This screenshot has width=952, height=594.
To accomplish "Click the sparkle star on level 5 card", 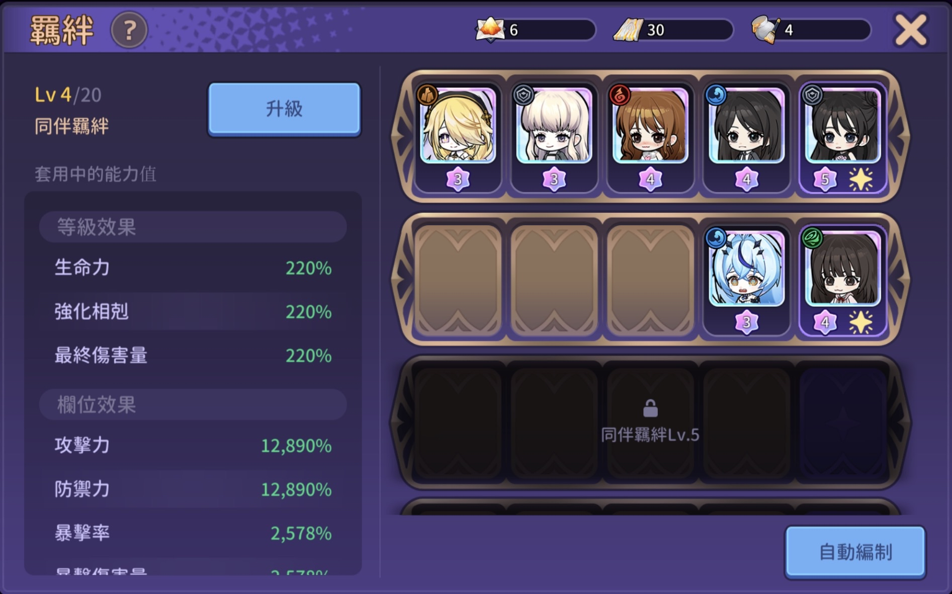I will (861, 179).
